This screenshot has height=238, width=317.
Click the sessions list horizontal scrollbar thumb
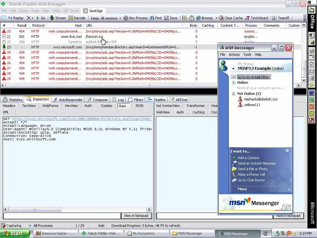149,86
